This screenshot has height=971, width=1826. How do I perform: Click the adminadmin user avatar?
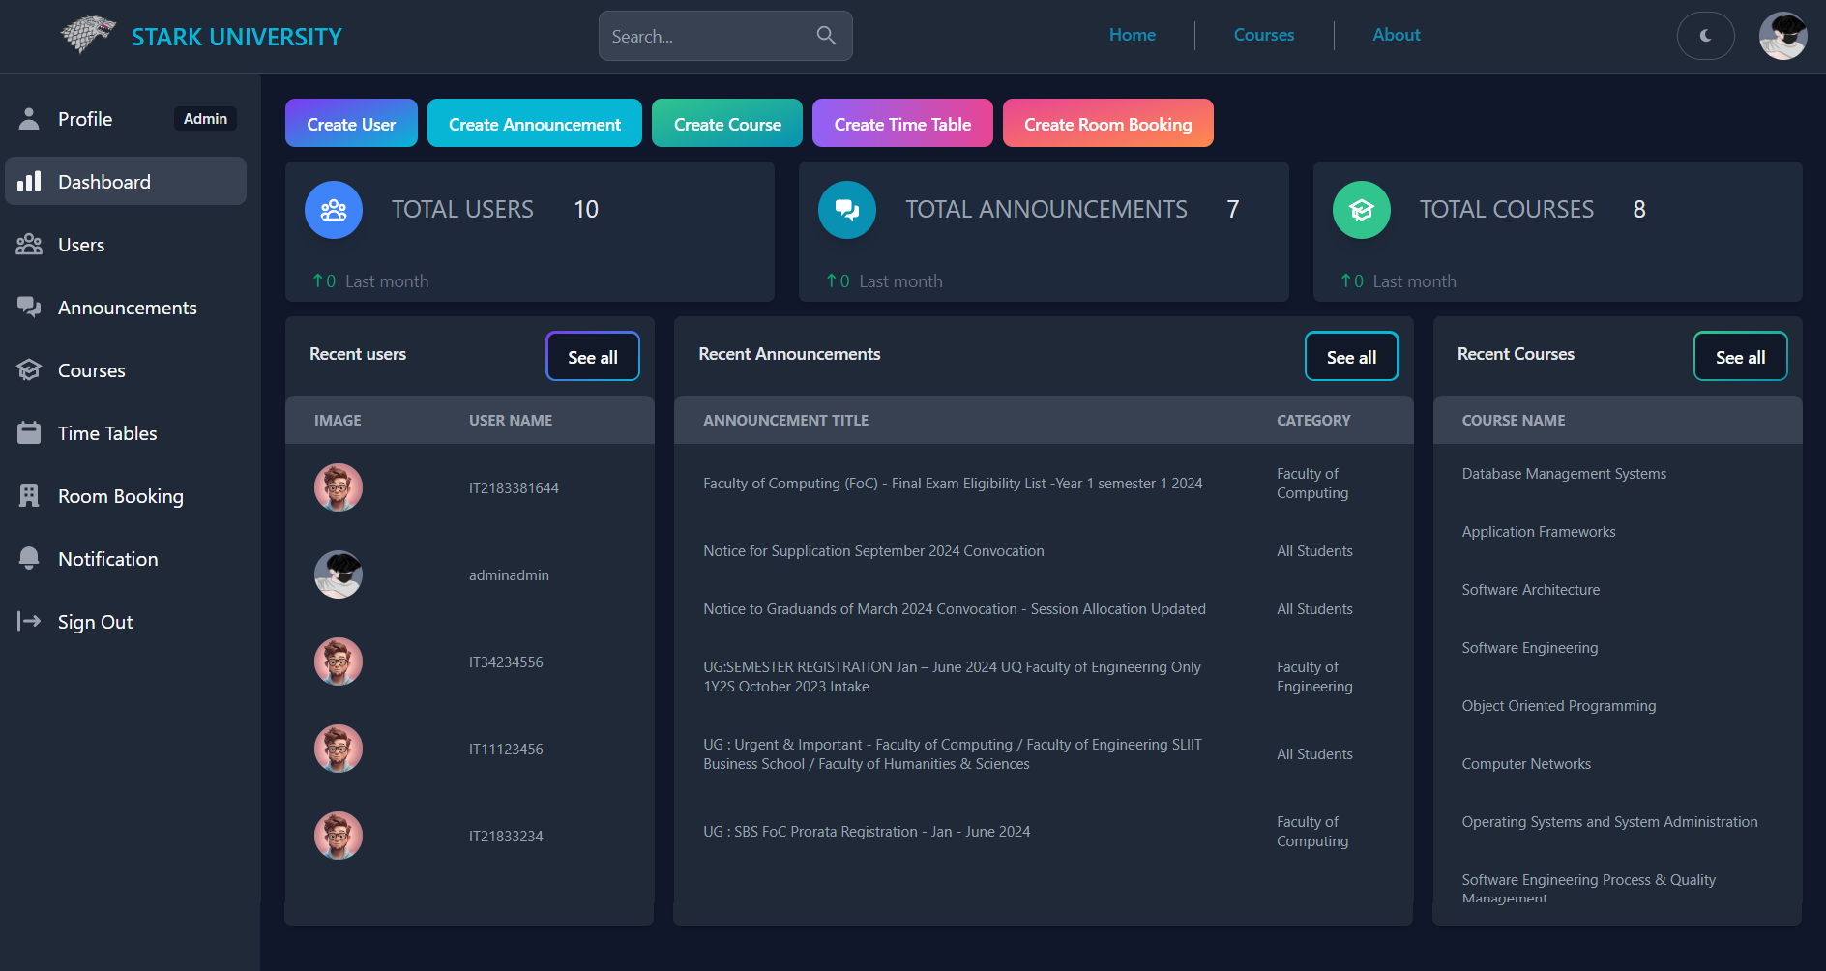tap(338, 574)
